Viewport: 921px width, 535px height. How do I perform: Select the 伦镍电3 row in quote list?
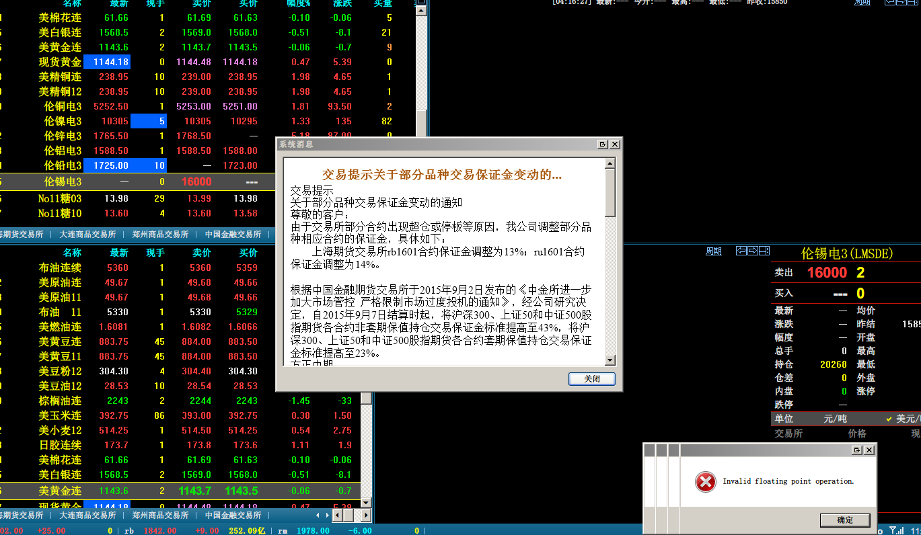(x=63, y=122)
